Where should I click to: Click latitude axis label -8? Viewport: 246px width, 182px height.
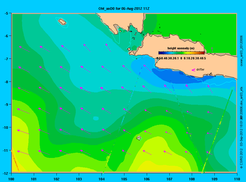[6, 82]
